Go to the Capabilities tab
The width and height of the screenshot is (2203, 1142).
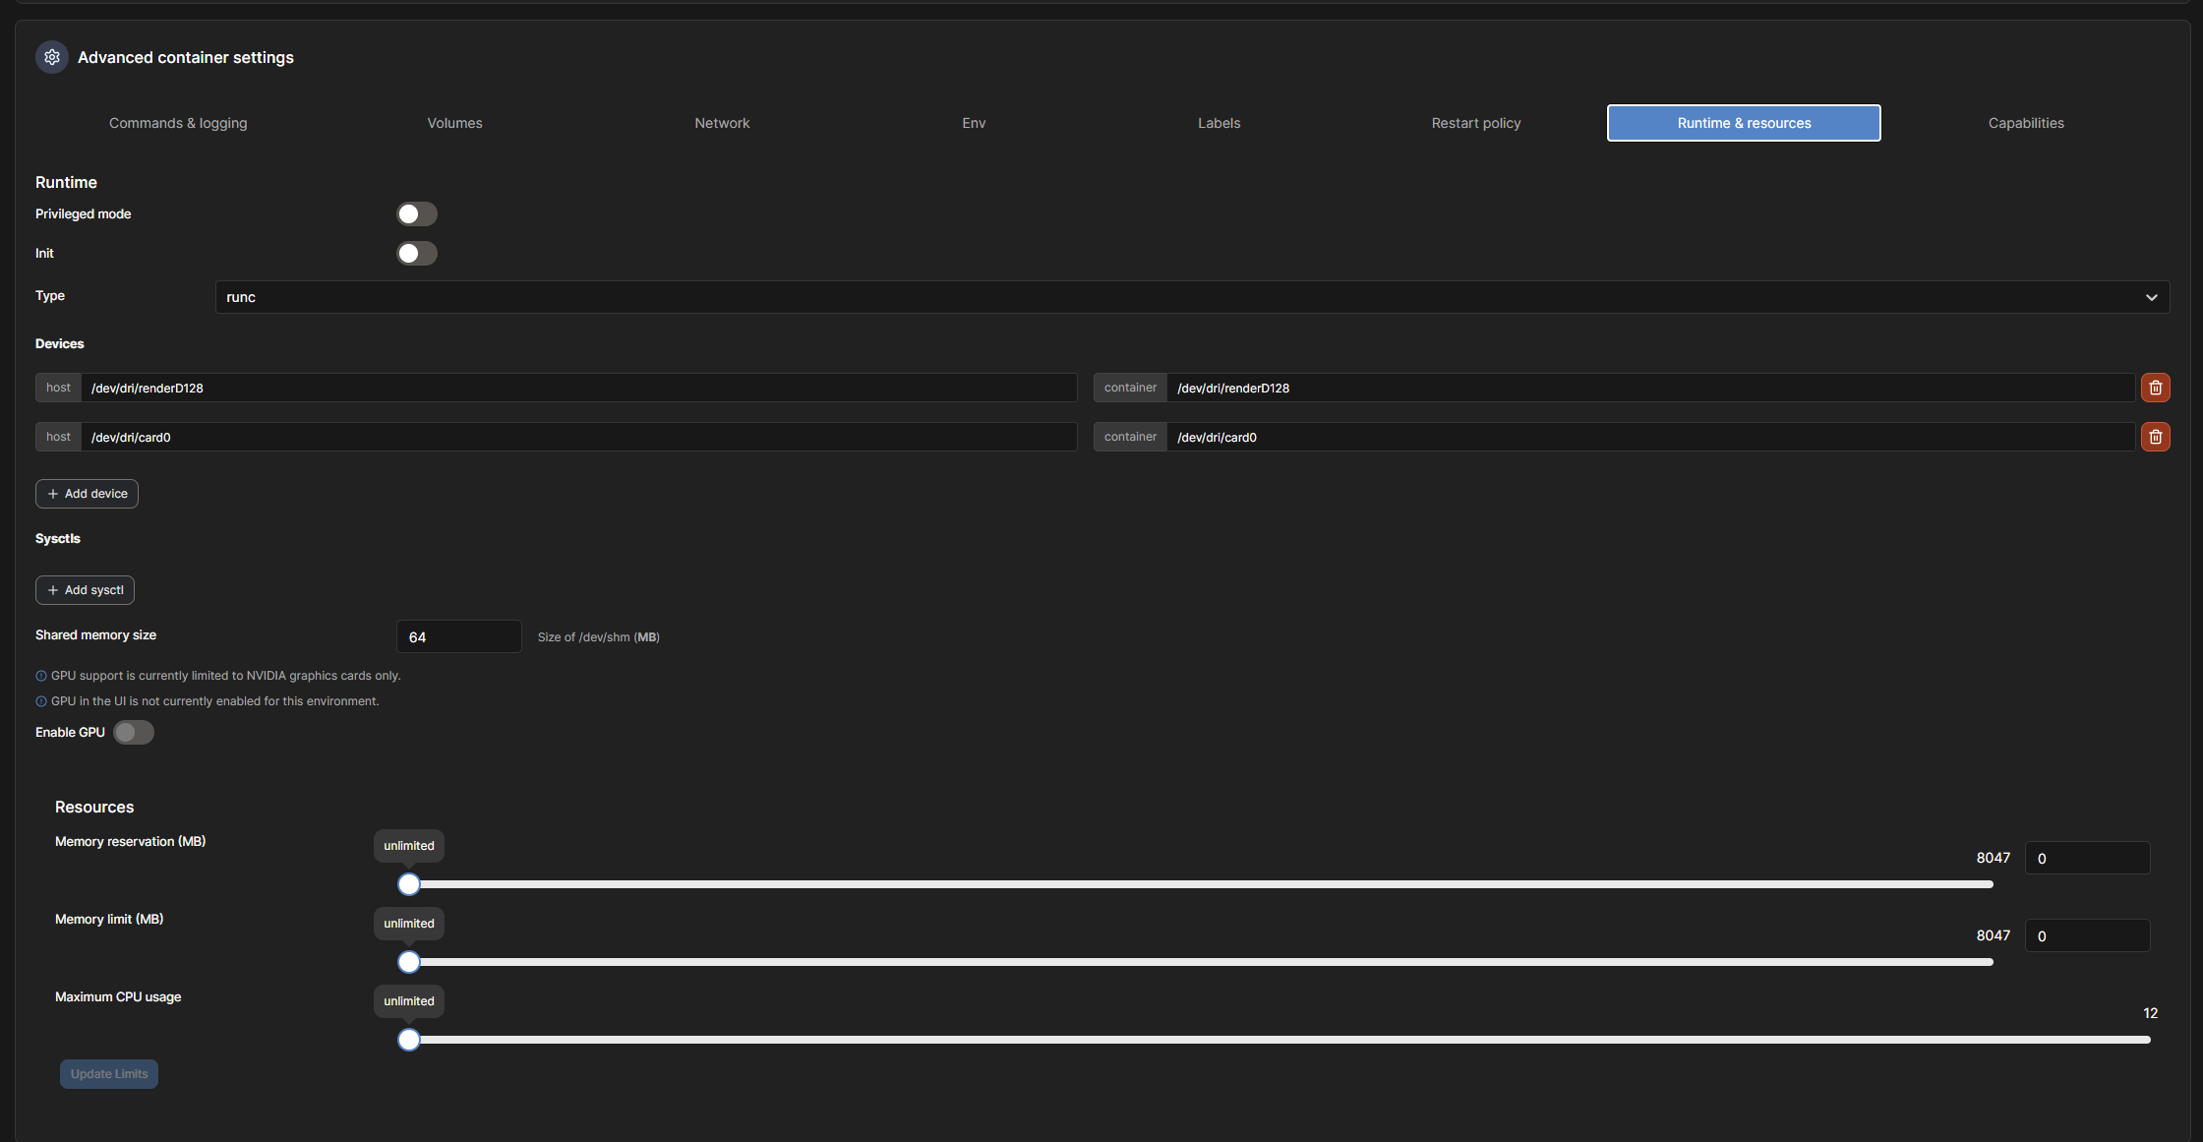2025,123
